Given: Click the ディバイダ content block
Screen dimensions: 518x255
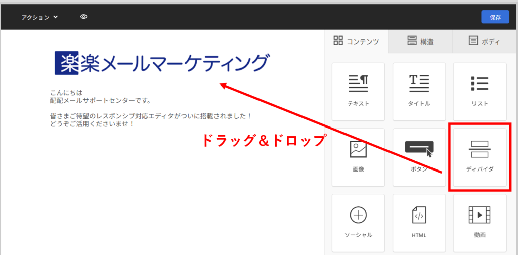Looking at the screenshot, I should coord(480,157).
